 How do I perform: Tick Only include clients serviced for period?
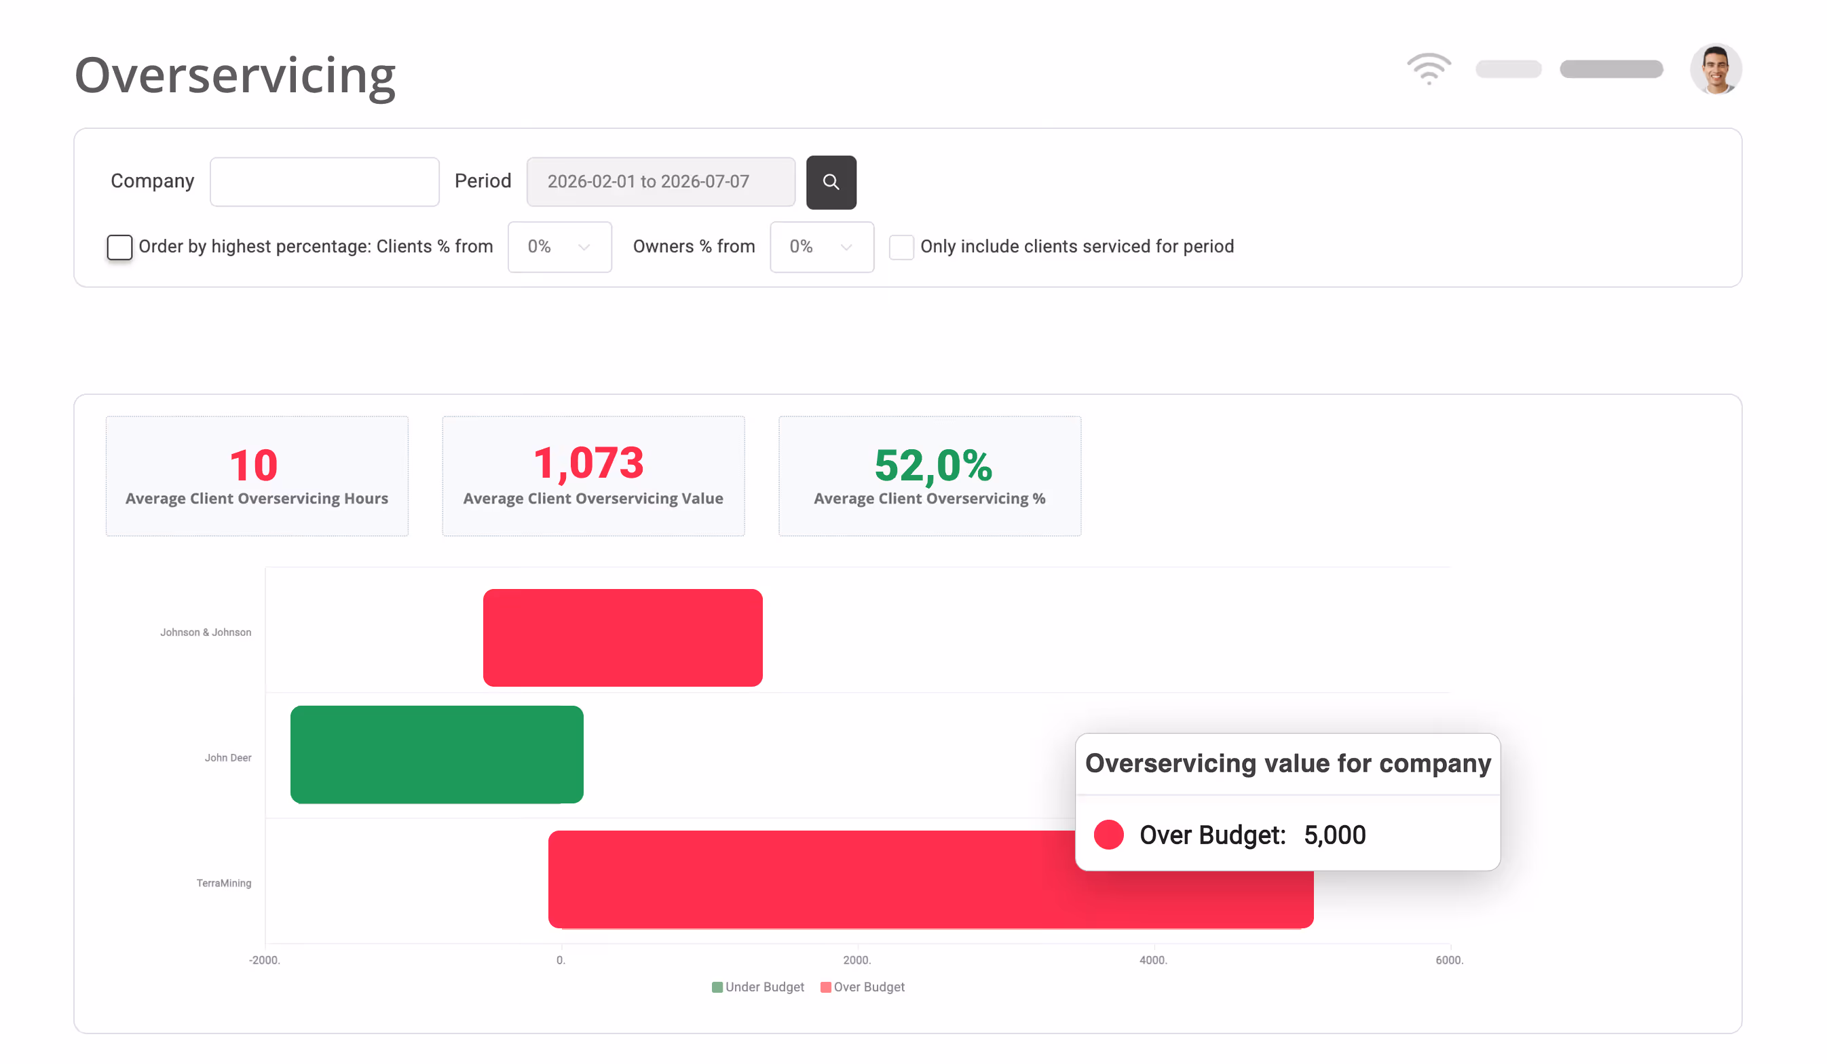coord(901,246)
